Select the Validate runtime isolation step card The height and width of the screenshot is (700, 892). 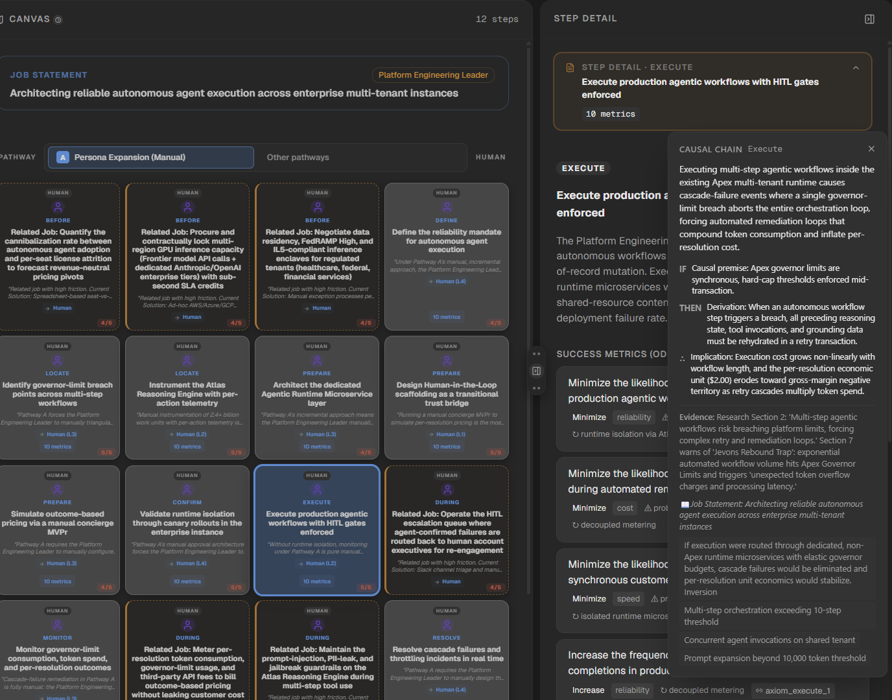[x=187, y=530]
